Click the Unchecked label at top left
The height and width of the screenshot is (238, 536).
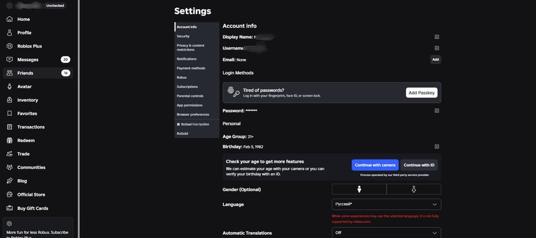tap(55, 6)
